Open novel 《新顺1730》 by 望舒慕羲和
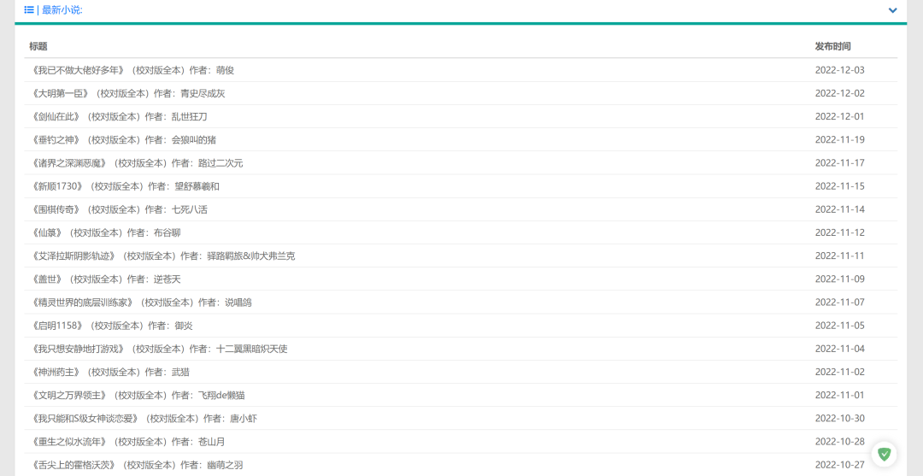 [124, 186]
